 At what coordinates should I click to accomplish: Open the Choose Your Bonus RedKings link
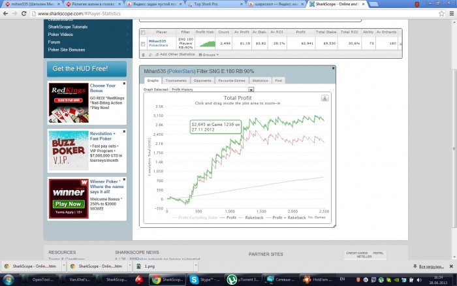102,88
